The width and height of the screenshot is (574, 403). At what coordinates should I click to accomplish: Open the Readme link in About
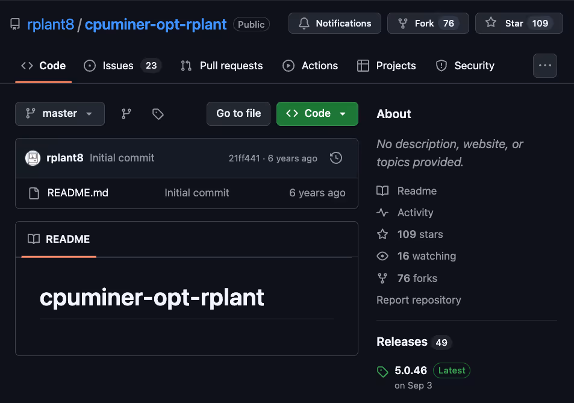pos(417,191)
